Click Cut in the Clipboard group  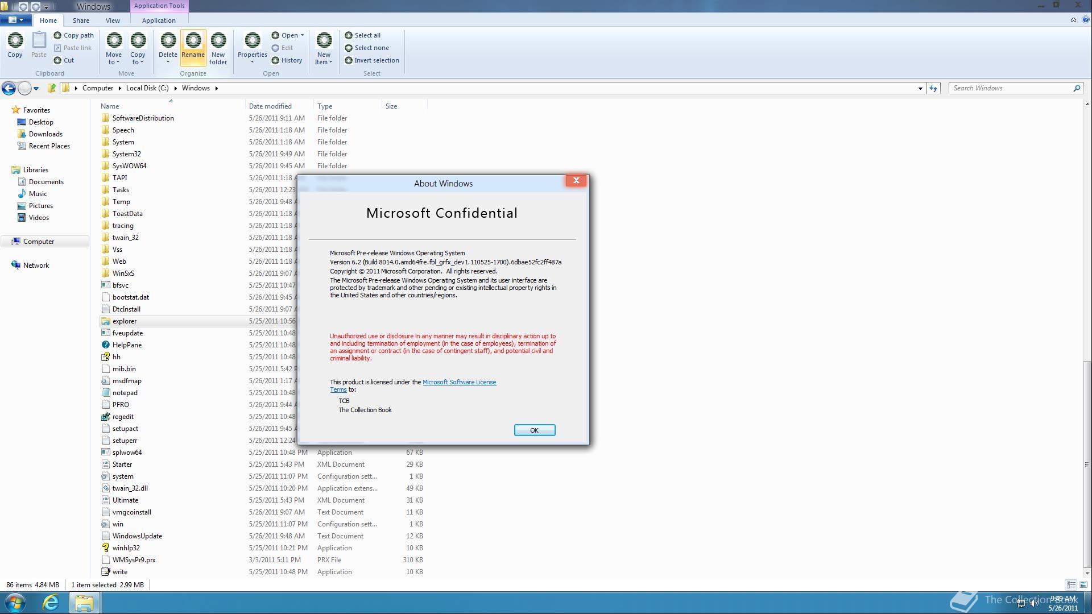tap(64, 60)
